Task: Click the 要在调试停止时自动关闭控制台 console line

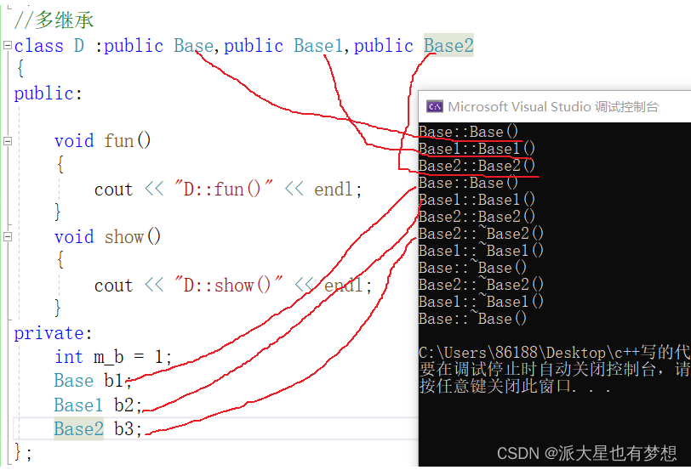Action: (x=555, y=369)
